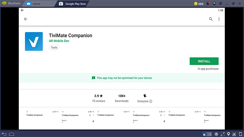This screenshot has height=137, width=244.
Task: Click the Everyone rating info icon
Action: click(x=151, y=101)
